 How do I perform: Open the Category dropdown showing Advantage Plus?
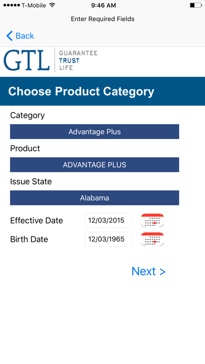tap(95, 132)
